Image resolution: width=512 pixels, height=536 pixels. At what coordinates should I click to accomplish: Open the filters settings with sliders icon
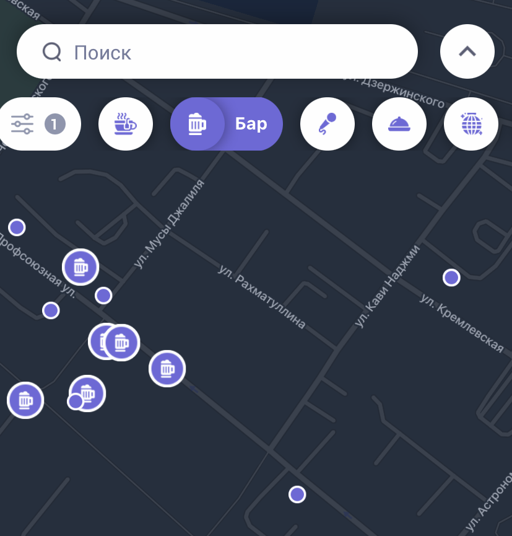coord(23,125)
